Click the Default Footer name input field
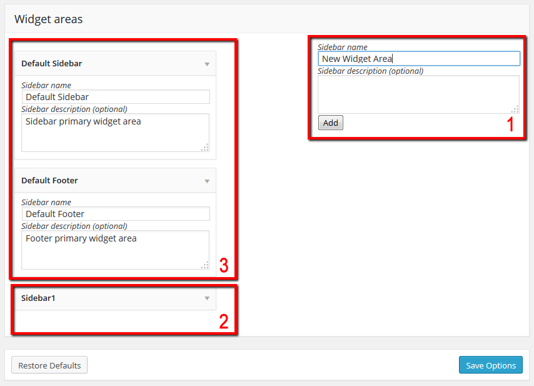Screen dimensions: 534x386 (x=116, y=214)
